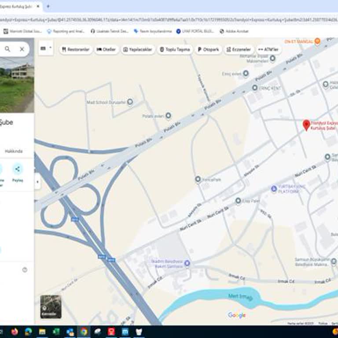Open the small dropdown button left of Restoranlar
This screenshot has height=338, width=338.
tap(46, 48)
